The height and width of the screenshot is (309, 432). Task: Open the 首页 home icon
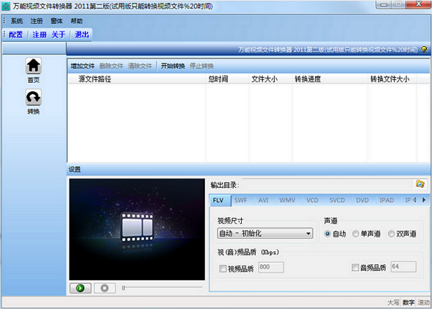33,66
